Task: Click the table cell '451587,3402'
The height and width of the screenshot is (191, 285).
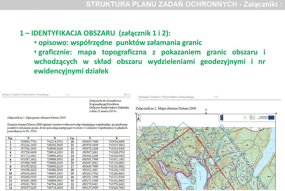Action: click(x=28, y=160)
